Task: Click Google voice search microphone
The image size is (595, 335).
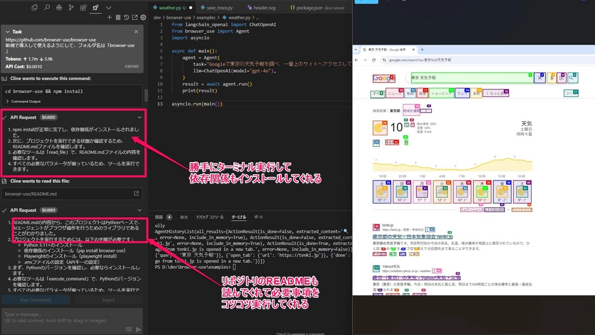Action: 551,78
